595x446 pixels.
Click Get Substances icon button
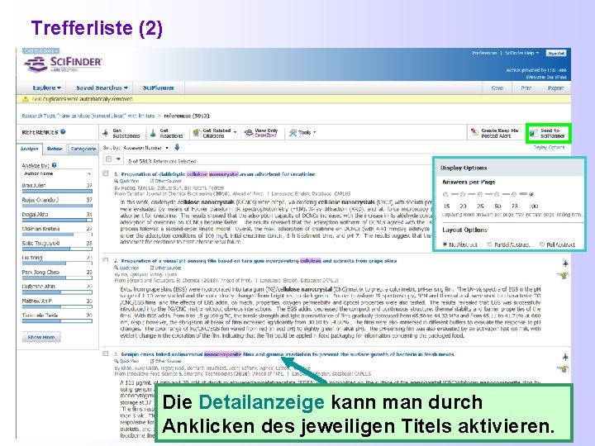point(106,133)
